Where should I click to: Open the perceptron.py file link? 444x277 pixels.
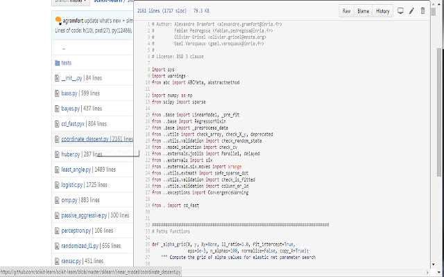(x=76, y=231)
